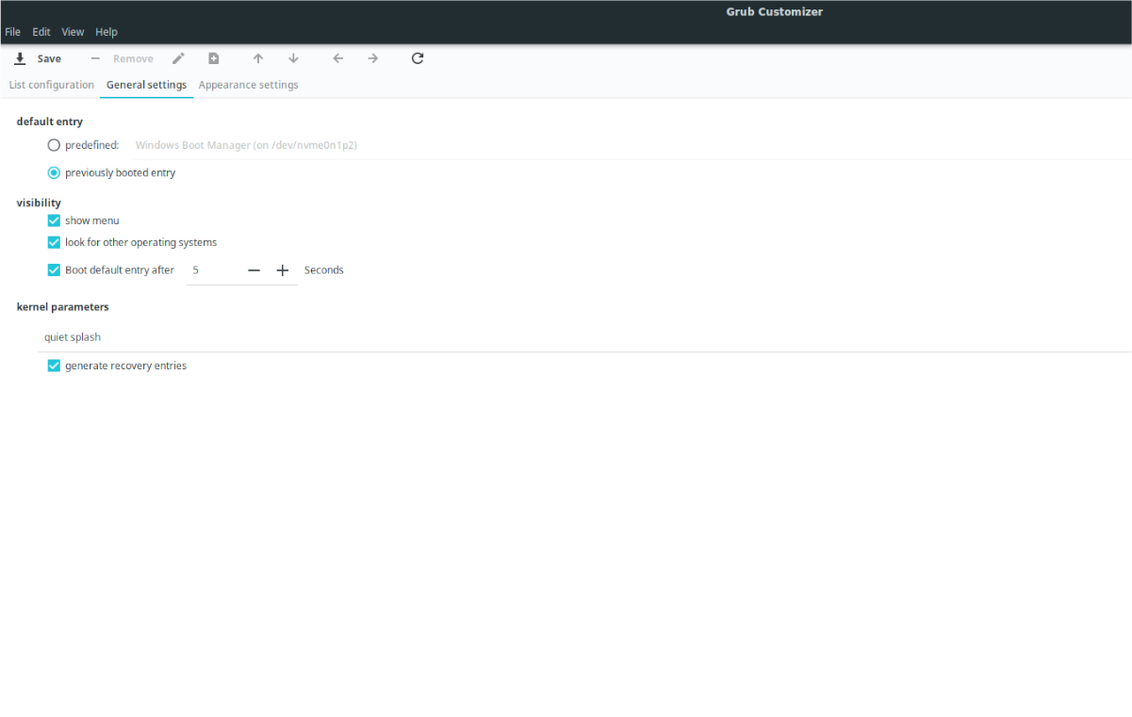Click the reload refresh icon
Viewport: 1132px width, 717px height.
tap(418, 58)
